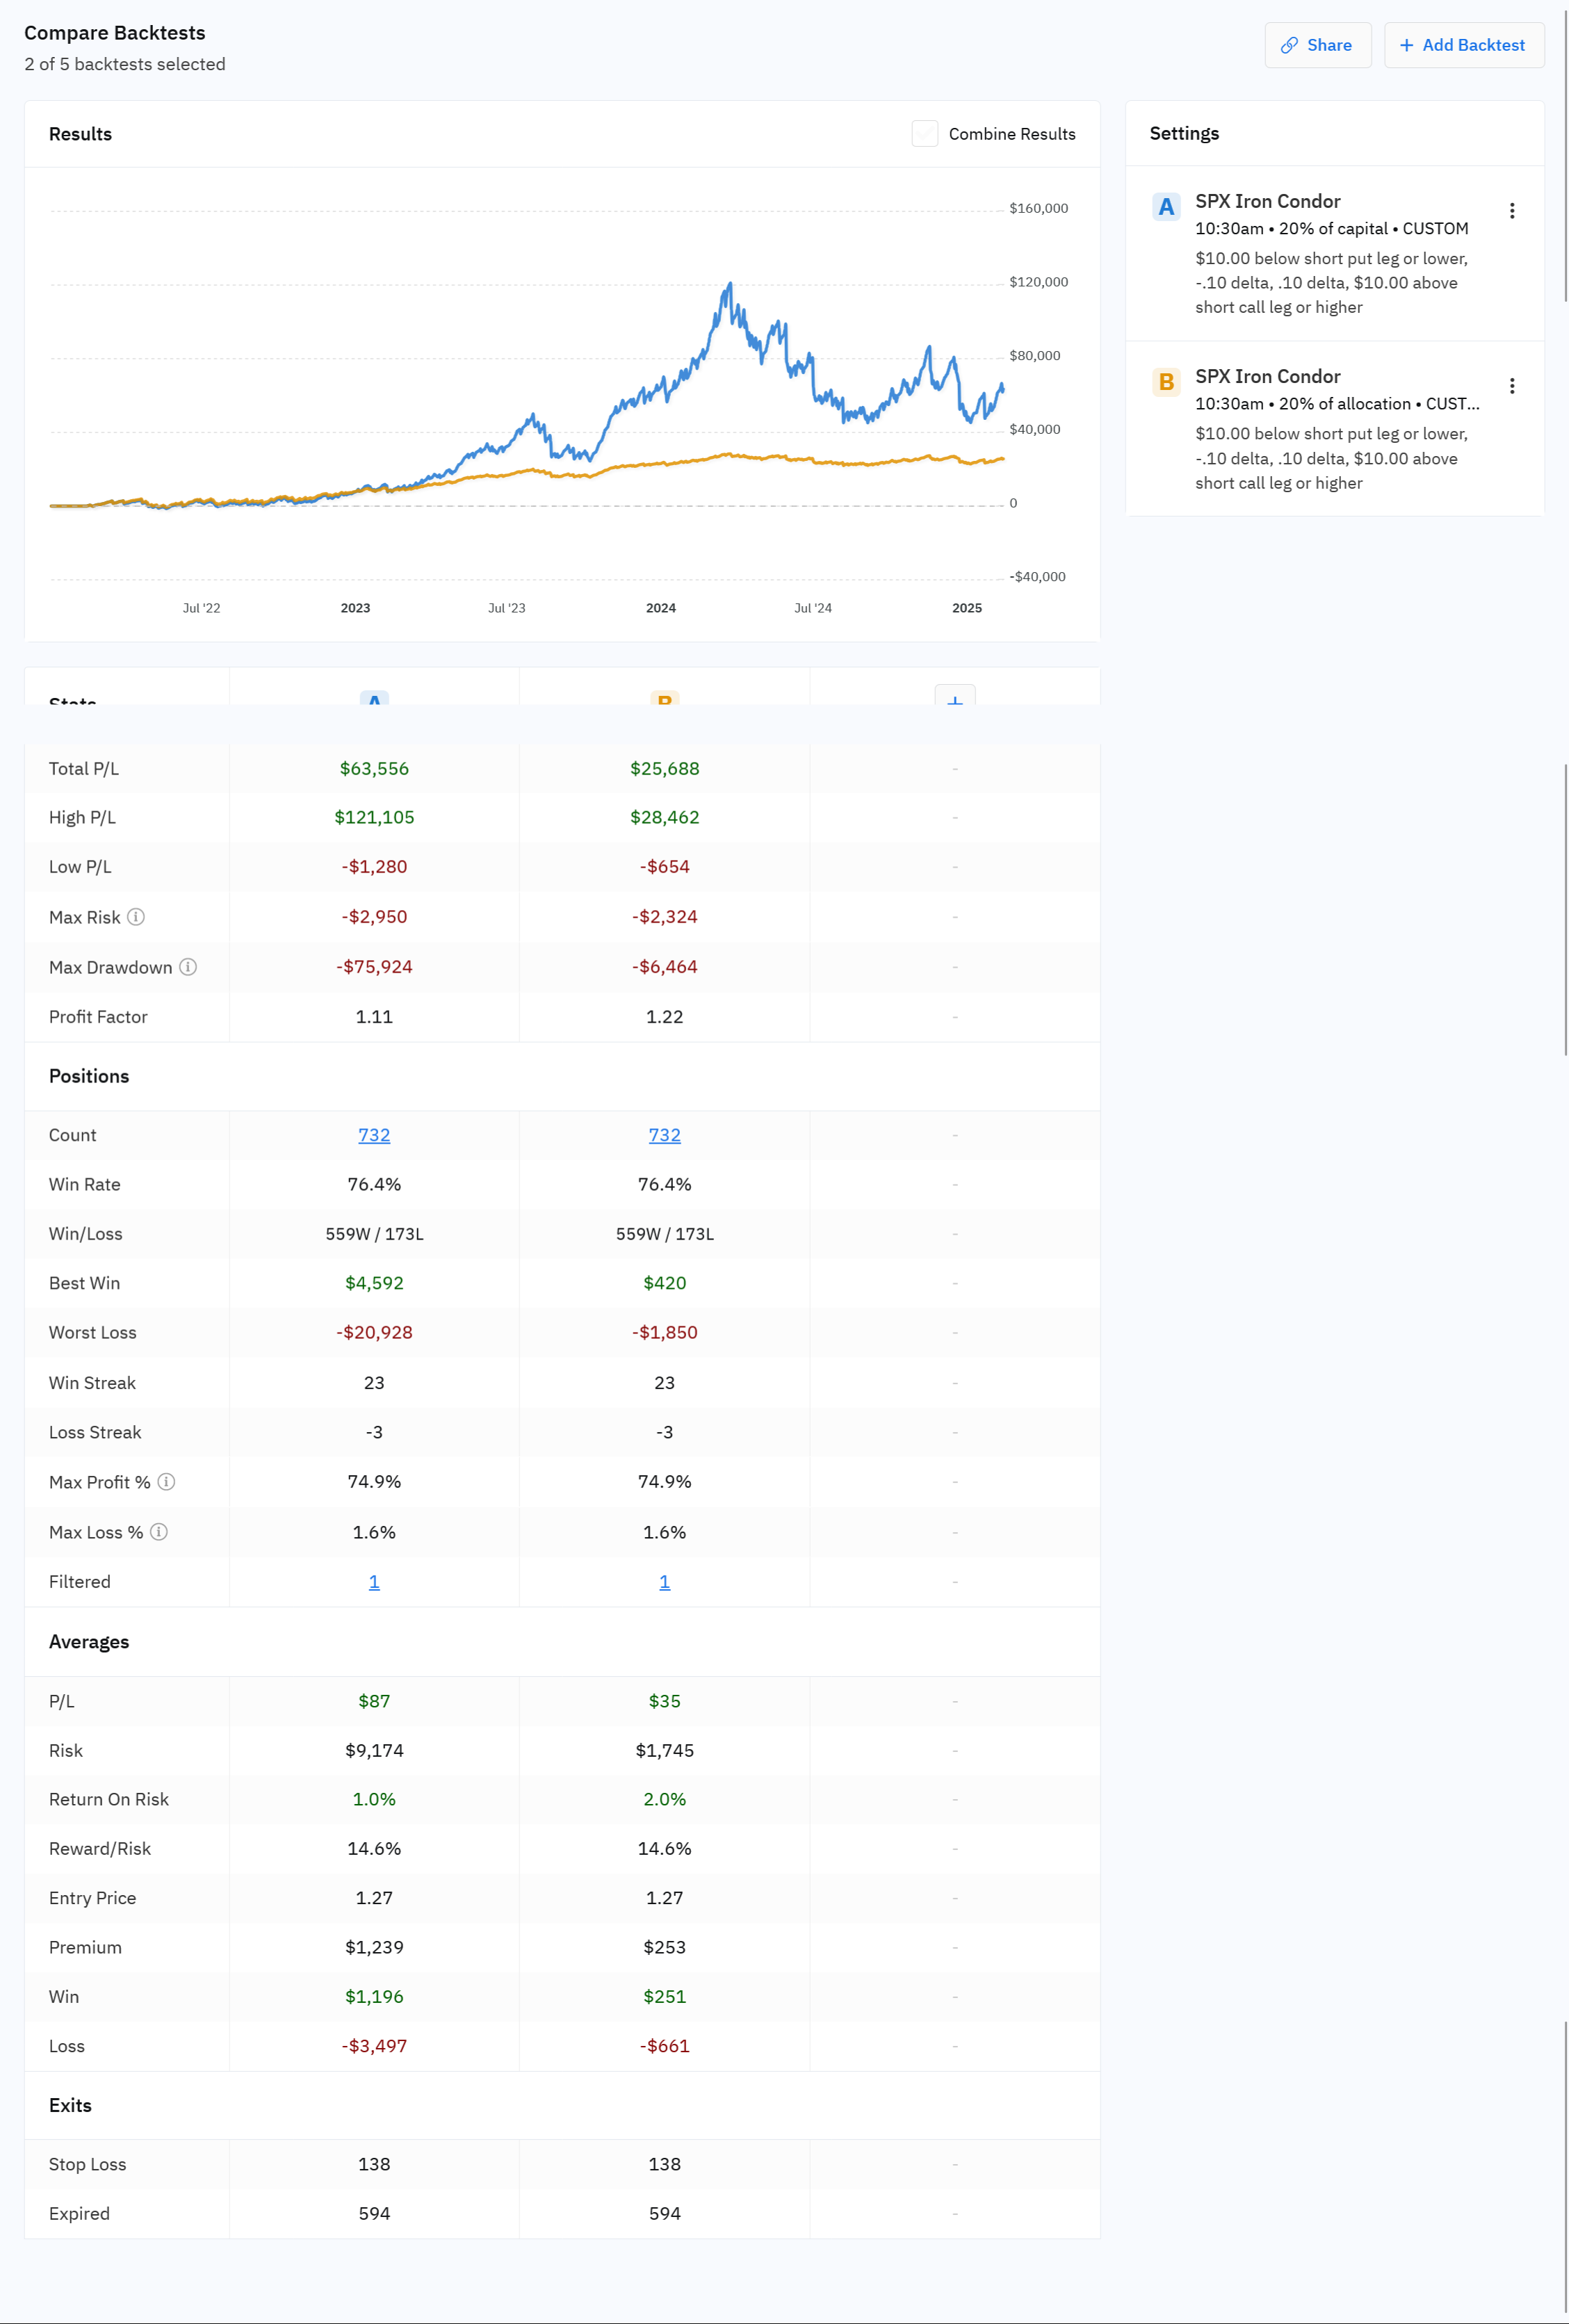
Task: Select the A column header badge in stats table
Action: tap(373, 701)
